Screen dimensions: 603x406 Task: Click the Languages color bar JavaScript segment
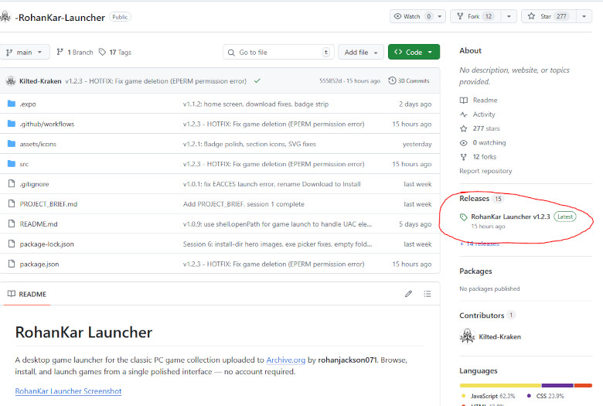click(500, 385)
